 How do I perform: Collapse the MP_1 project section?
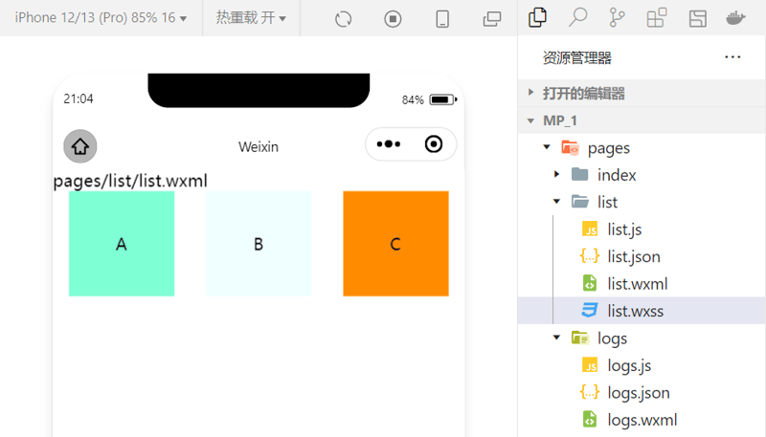click(641, 120)
